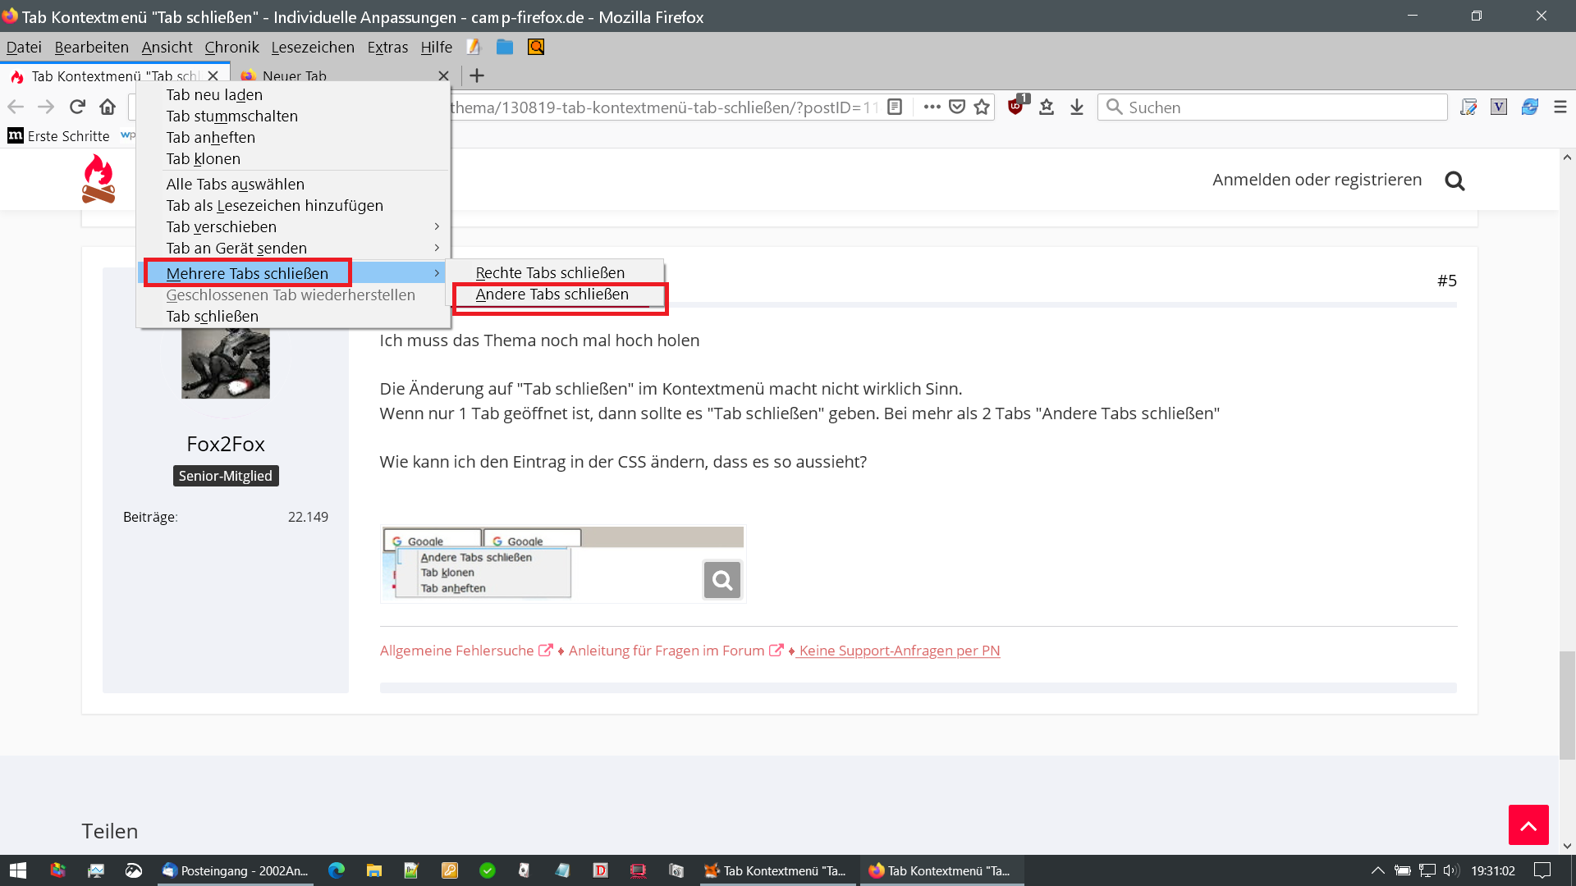The image size is (1576, 886).
Task: Open uBlock Origin extension icon
Action: pyautogui.click(x=1016, y=107)
